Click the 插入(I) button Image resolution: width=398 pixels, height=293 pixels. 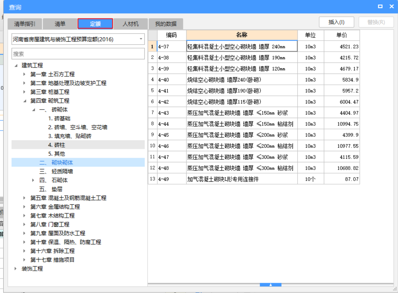336,22
